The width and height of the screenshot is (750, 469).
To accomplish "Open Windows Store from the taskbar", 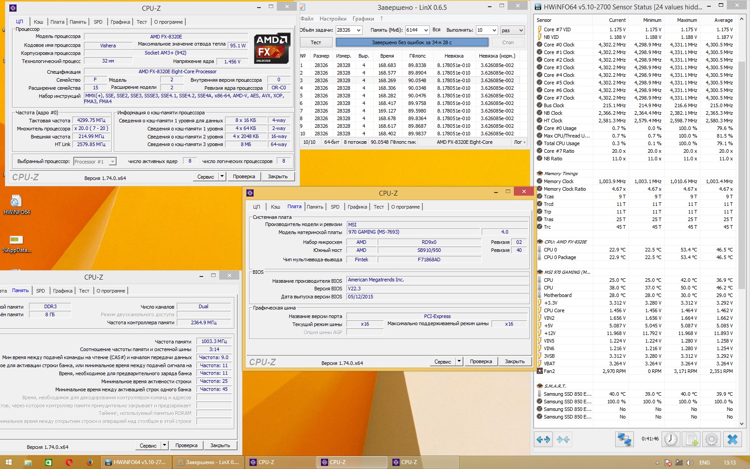I will (48, 462).
